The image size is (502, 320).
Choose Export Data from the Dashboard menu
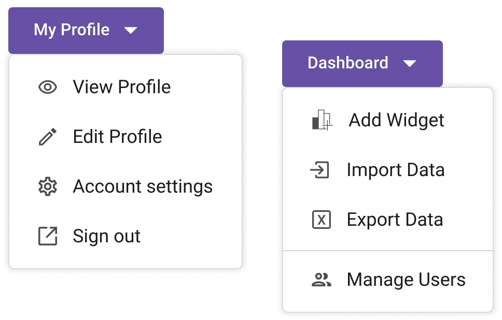pos(395,219)
